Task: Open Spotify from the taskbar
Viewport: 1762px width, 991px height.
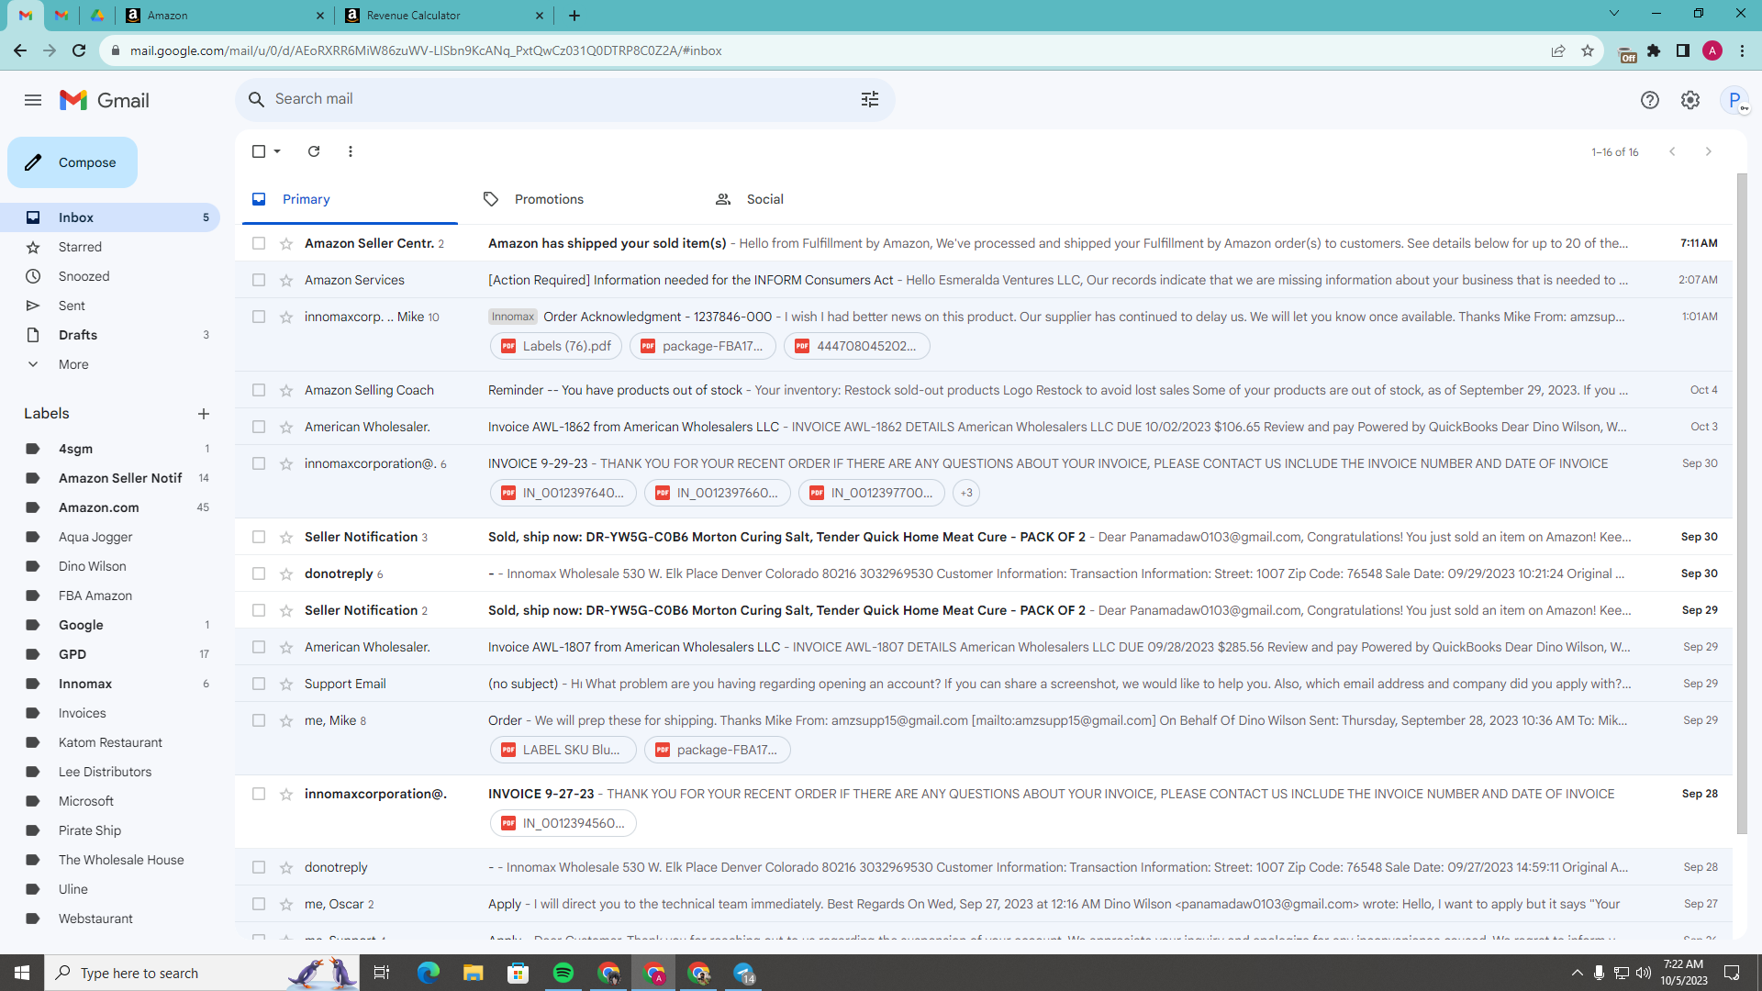Action: tap(563, 973)
